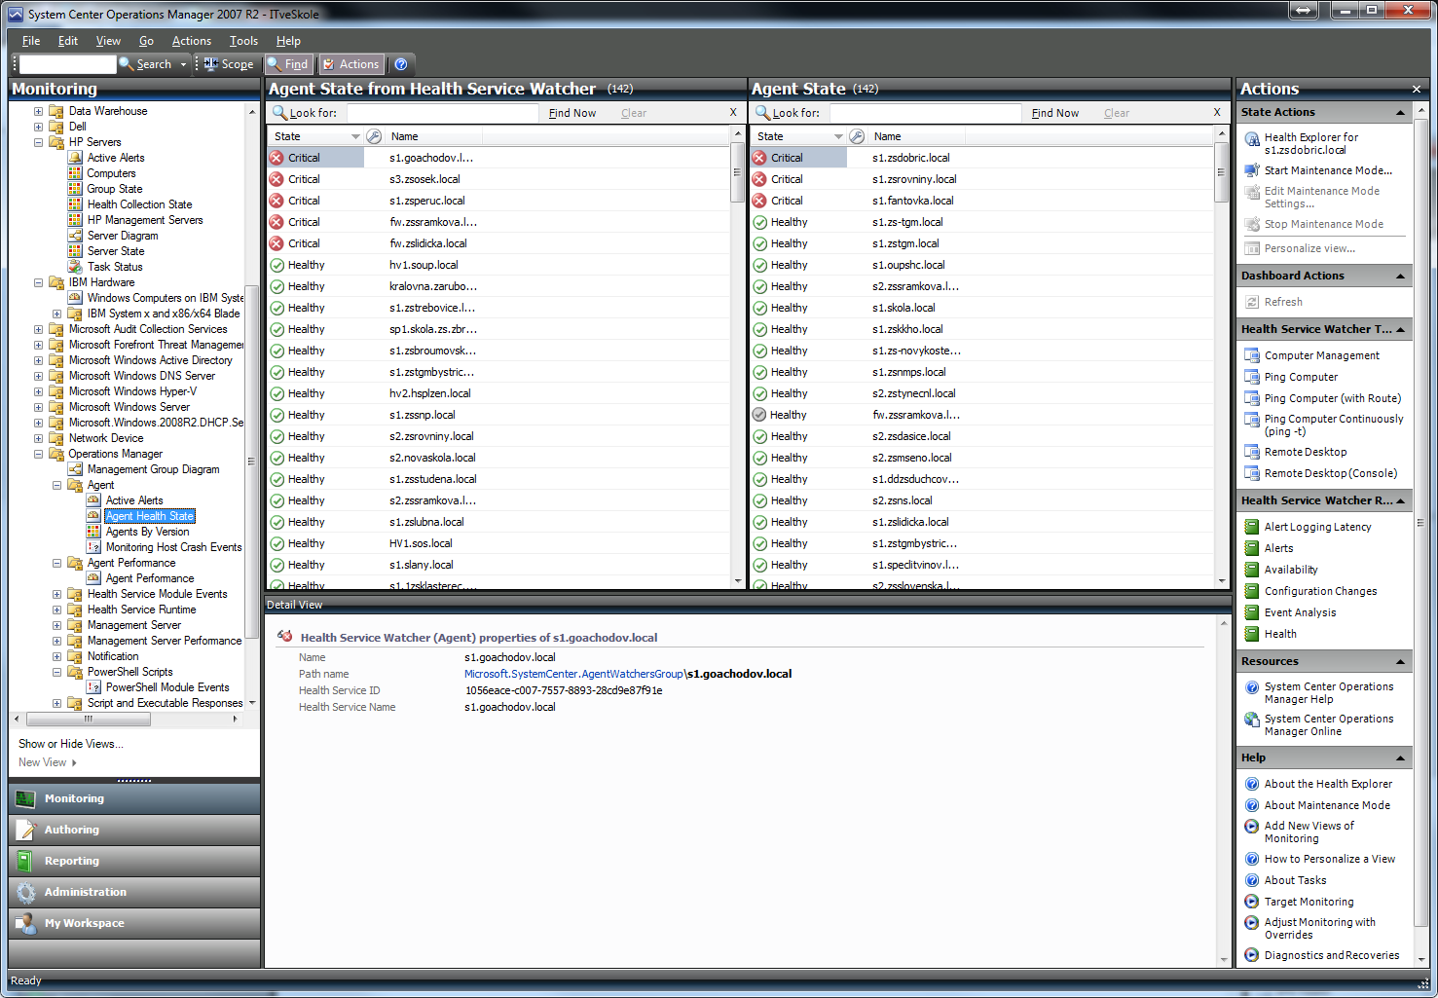1438x998 pixels.
Task: Open the Search dropdown arrow
Action: pos(182,64)
